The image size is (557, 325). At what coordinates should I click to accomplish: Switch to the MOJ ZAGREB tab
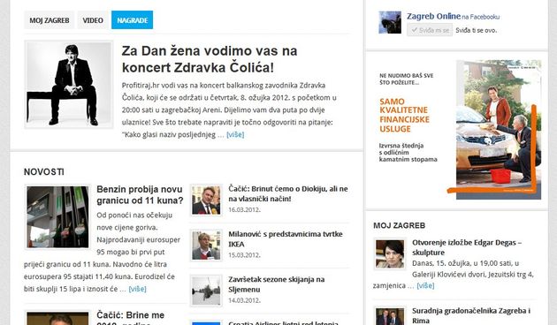50,20
